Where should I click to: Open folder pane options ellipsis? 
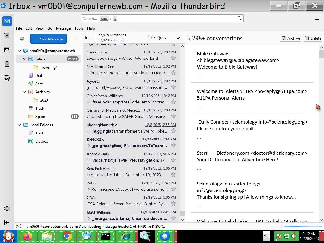click(x=75, y=39)
